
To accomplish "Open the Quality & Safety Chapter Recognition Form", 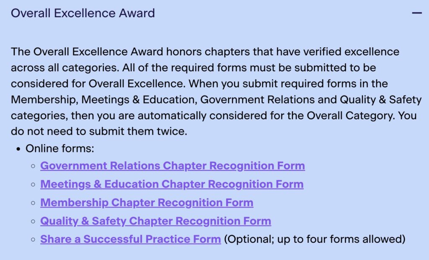I will 155,221.
